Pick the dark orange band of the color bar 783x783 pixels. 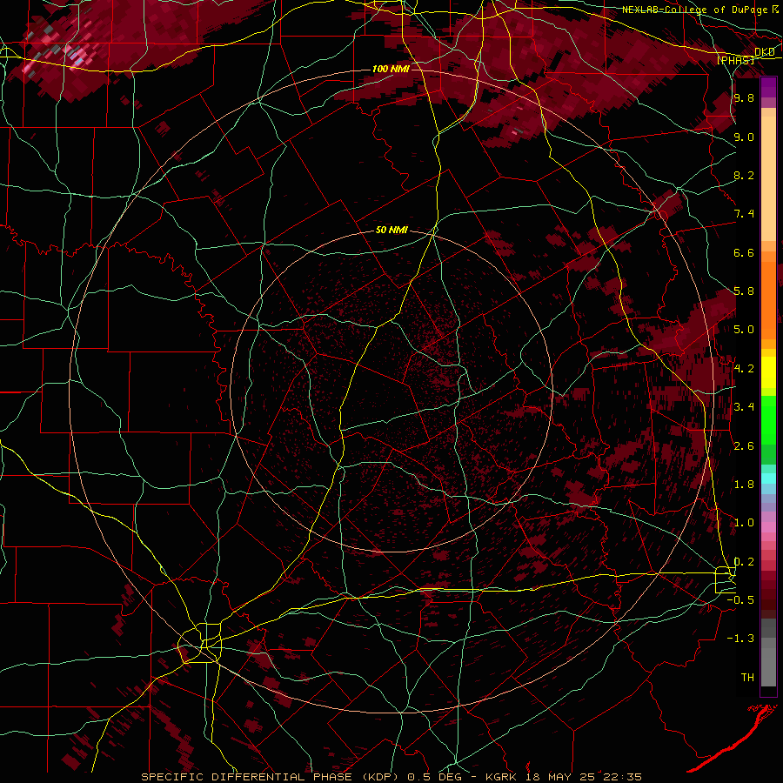(768, 299)
